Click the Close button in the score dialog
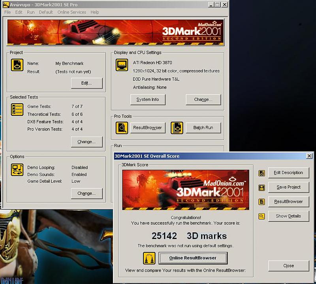This screenshot has height=284, width=316. [288, 266]
